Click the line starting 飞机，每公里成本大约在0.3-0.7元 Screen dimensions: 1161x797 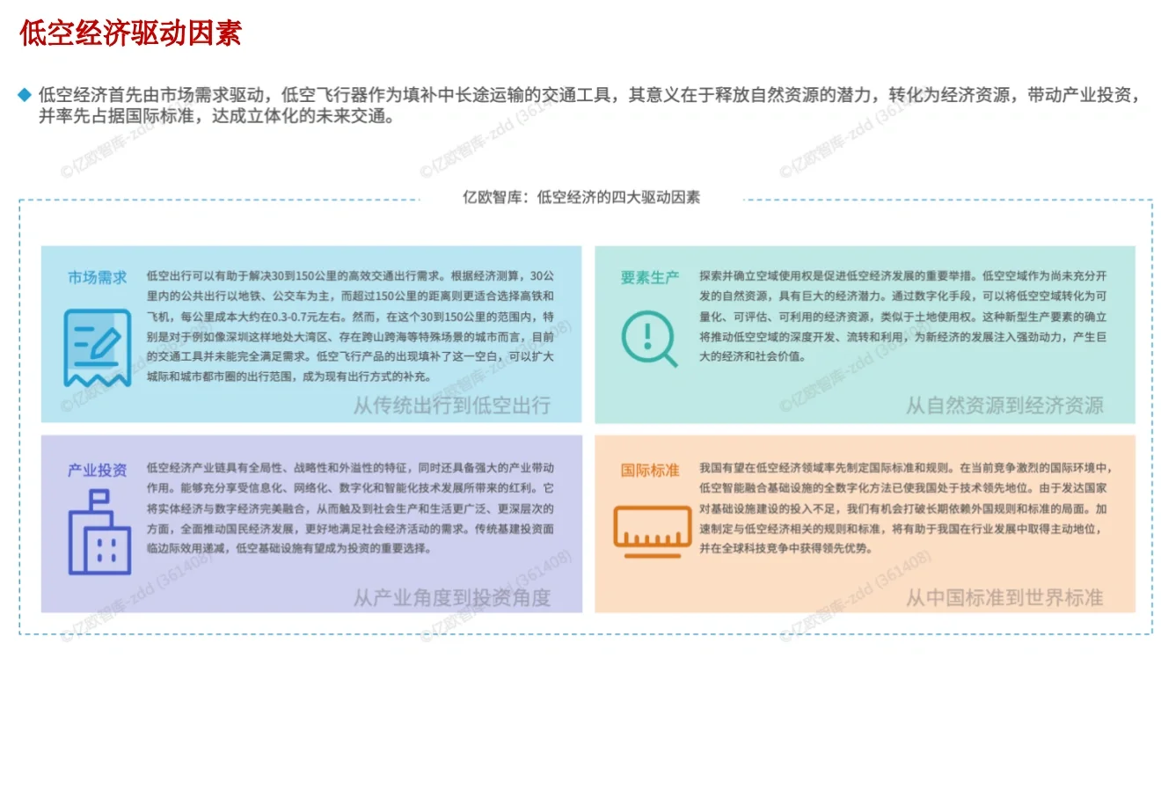(x=350, y=317)
